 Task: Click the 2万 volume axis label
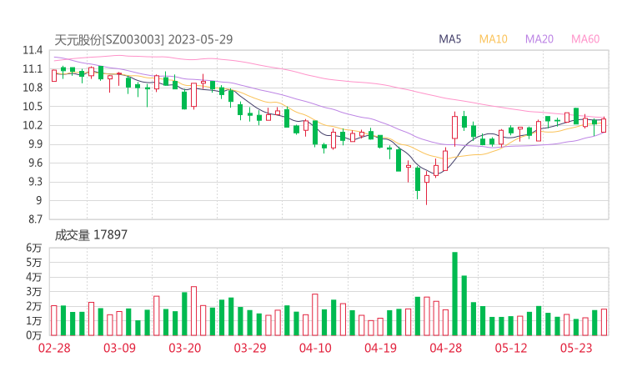pyautogui.click(x=34, y=306)
